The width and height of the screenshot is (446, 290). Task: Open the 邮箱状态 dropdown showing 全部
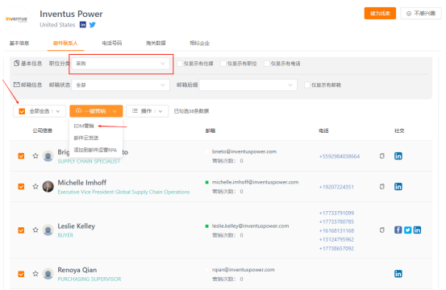pos(121,85)
